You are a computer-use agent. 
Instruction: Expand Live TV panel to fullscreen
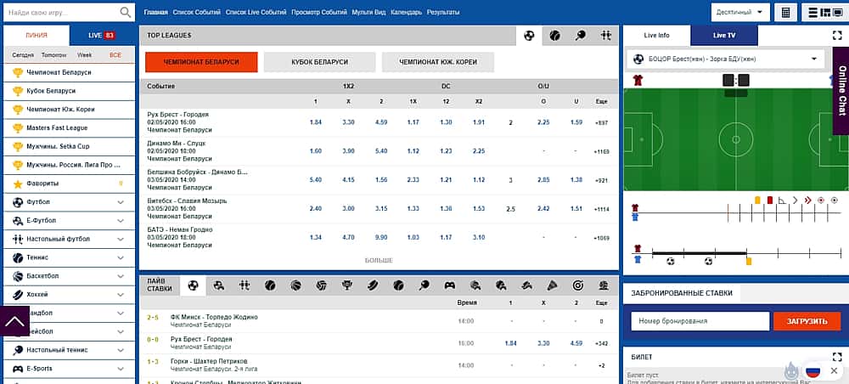coord(836,36)
